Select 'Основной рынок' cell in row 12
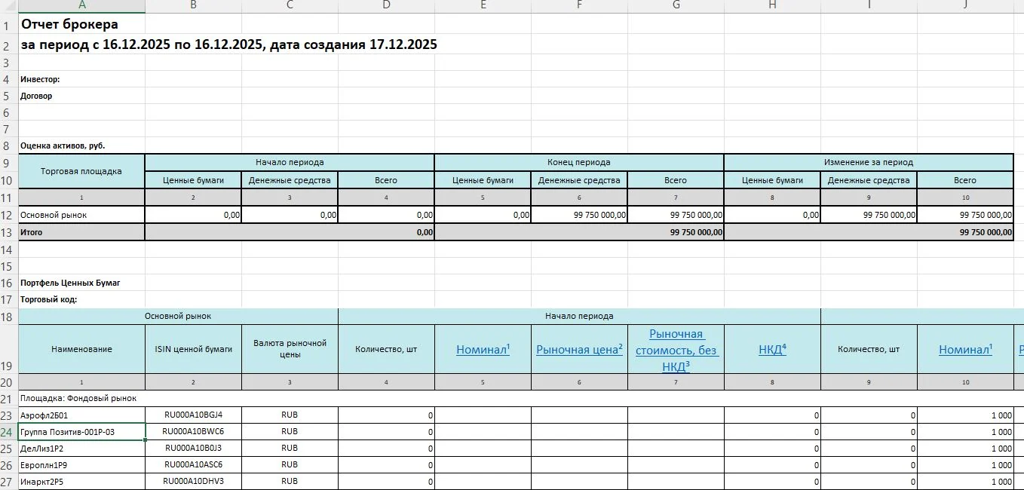Screen dimensions: 1024x490 pos(81,215)
